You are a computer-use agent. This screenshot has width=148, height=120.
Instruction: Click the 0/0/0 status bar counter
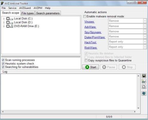[109, 117]
